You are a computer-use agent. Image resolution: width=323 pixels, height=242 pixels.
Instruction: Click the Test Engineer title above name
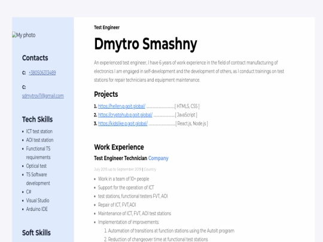pos(106,27)
